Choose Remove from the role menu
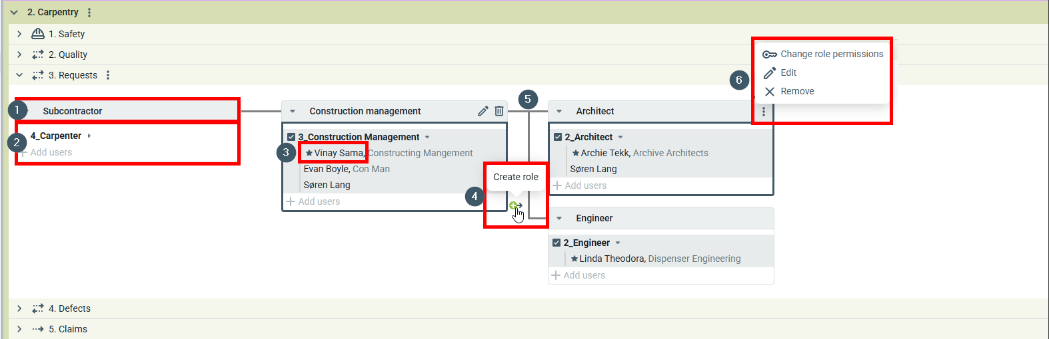 point(796,91)
